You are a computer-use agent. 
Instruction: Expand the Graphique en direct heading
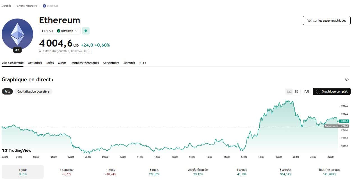point(28,80)
